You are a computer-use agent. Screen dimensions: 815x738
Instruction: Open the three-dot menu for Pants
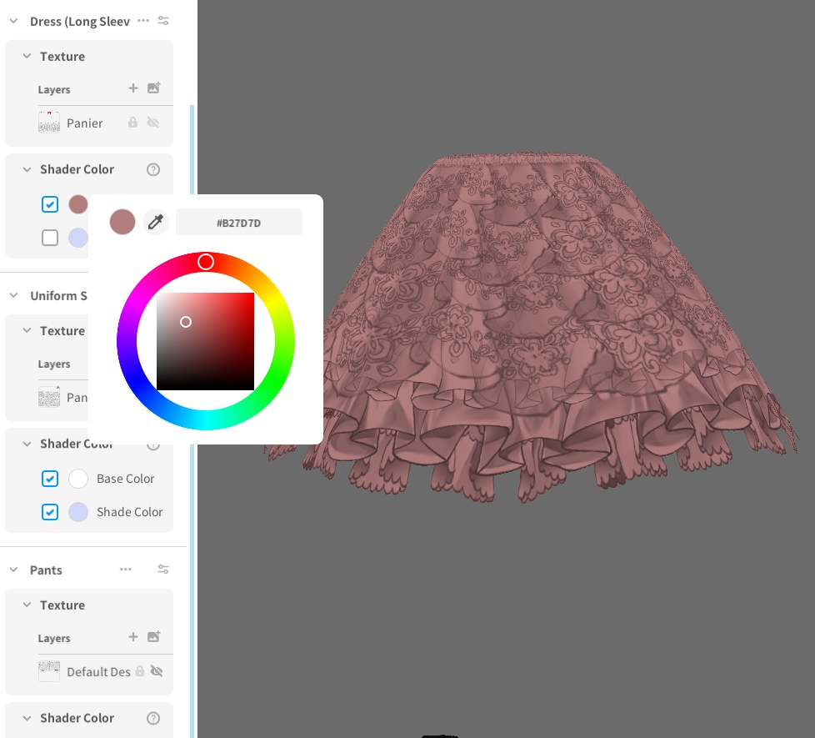point(126,569)
